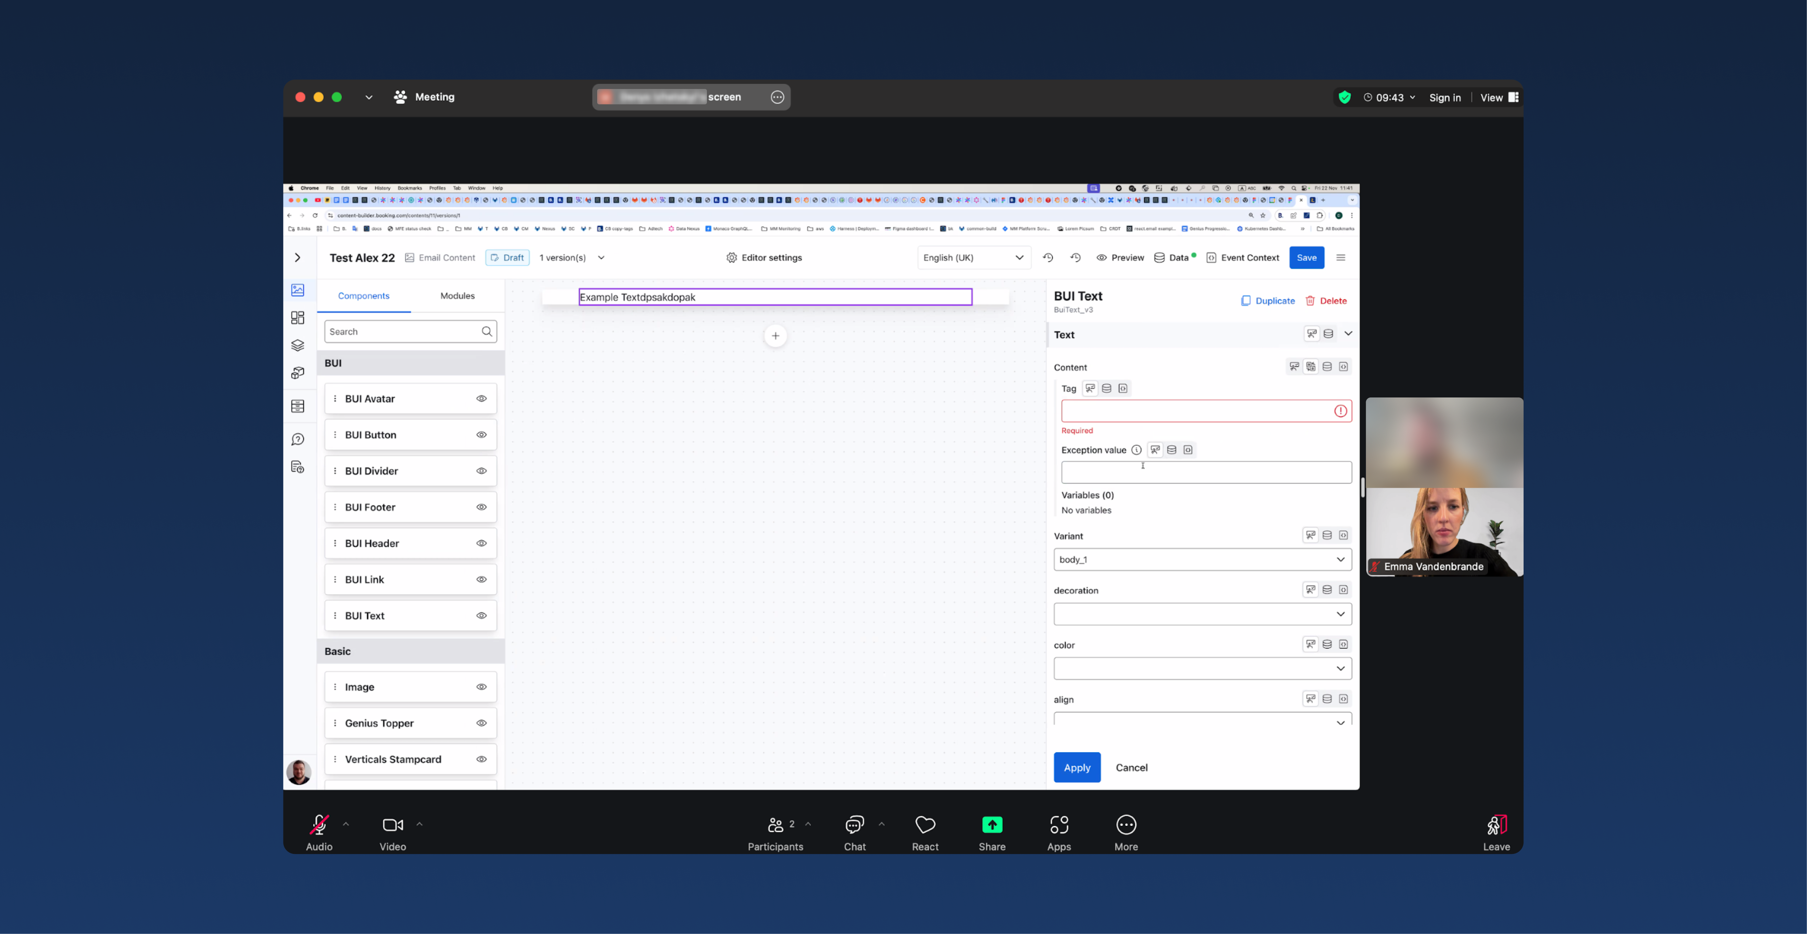
Task: Click the translation icon in the Content row
Action: 1310,366
